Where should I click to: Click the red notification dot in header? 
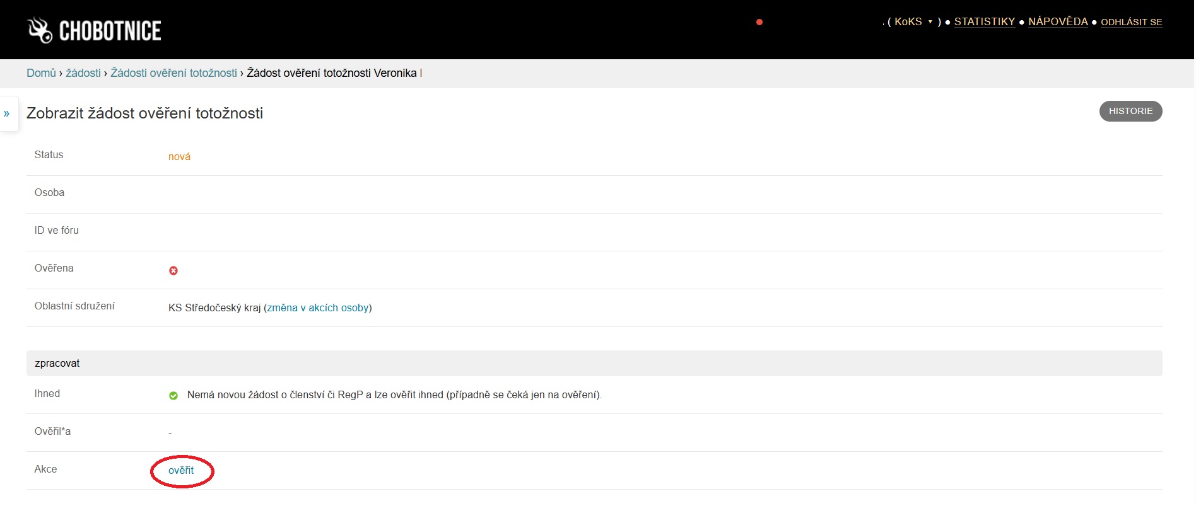(x=759, y=22)
